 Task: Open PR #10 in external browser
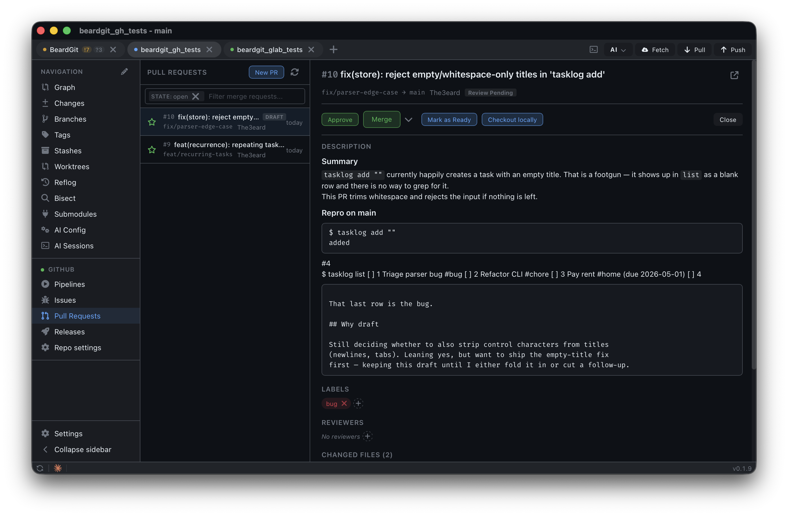[x=735, y=75]
